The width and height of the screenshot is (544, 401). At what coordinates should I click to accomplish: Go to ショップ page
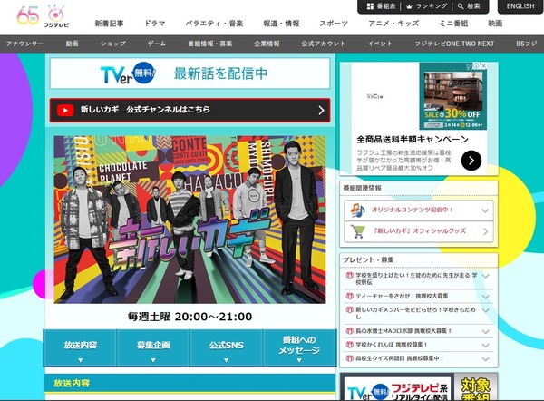pos(113,44)
